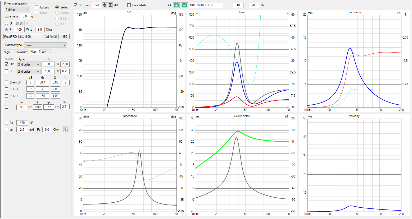This screenshot has width=412, height=219.
Task: Select the P power radio button
Action: [7, 30]
